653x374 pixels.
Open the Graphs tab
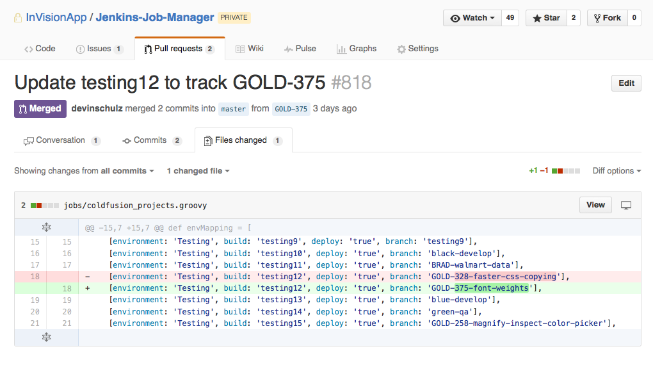pyautogui.click(x=357, y=49)
